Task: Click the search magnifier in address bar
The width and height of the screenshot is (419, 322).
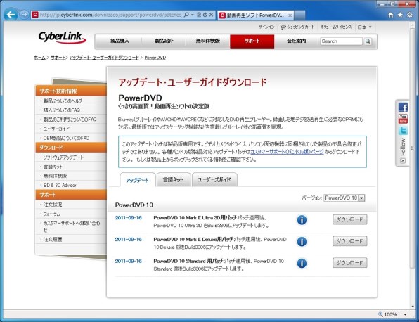Action: click(186, 15)
